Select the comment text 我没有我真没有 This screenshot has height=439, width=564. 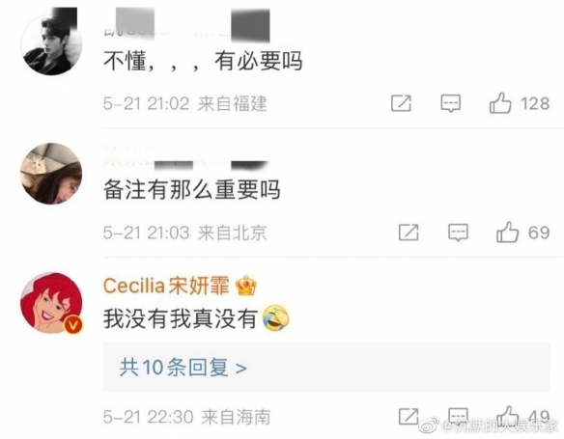tap(180, 318)
